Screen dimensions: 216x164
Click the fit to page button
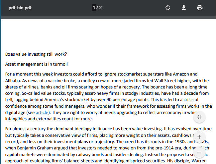click(x=199, y=117)
